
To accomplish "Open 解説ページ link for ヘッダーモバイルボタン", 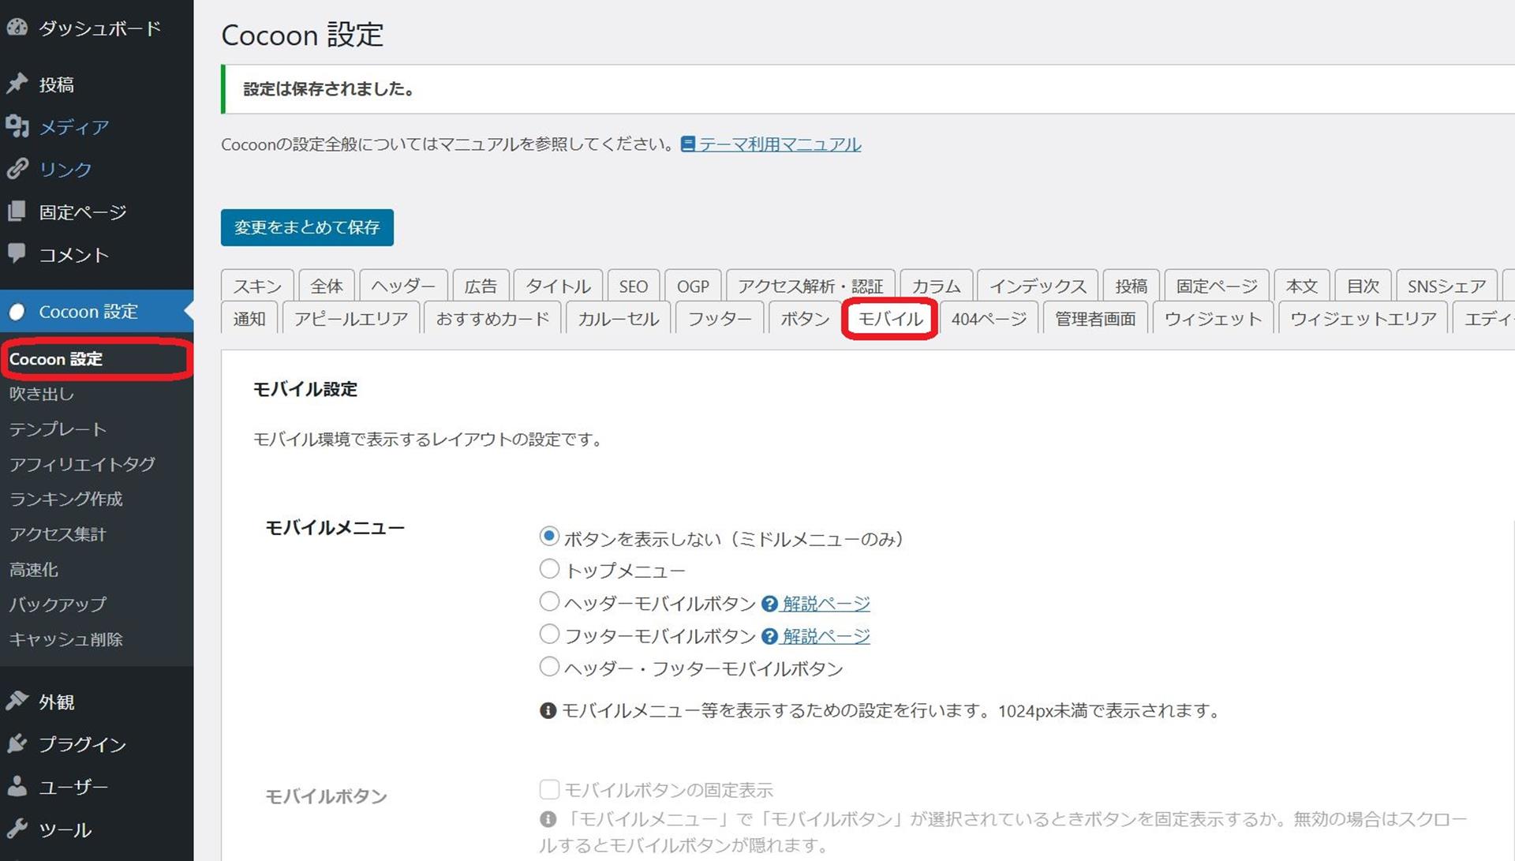I will [826, 604].
